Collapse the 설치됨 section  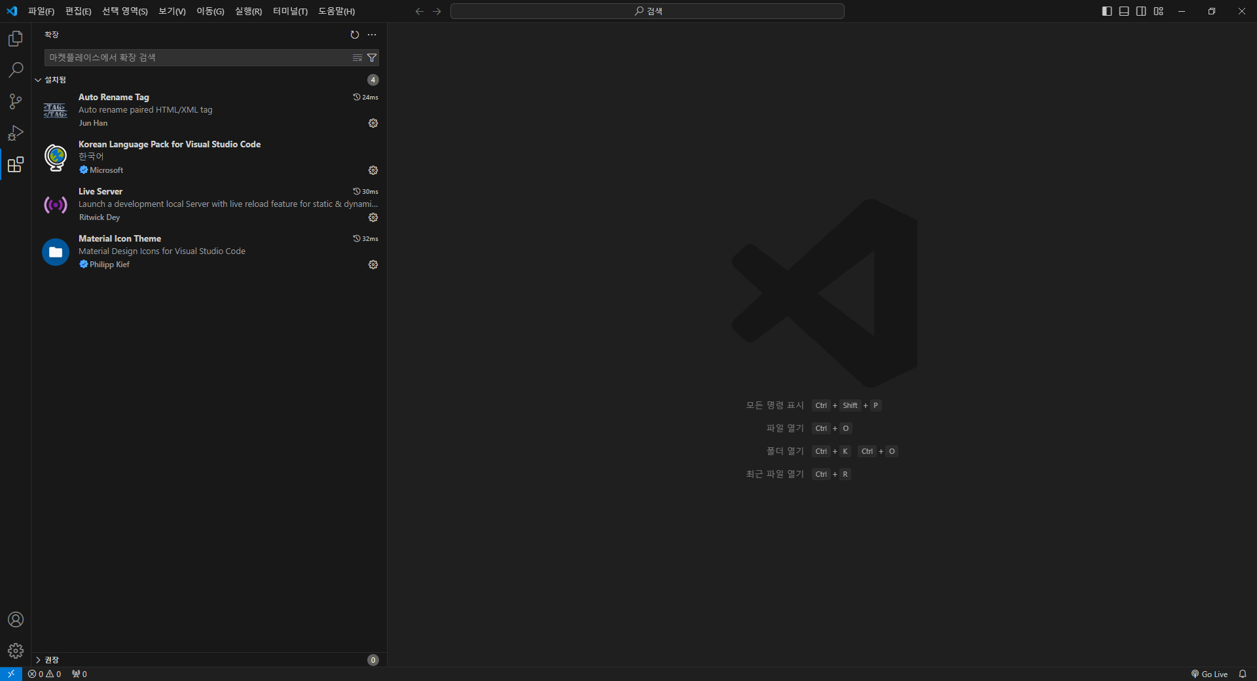pos(209,80)
